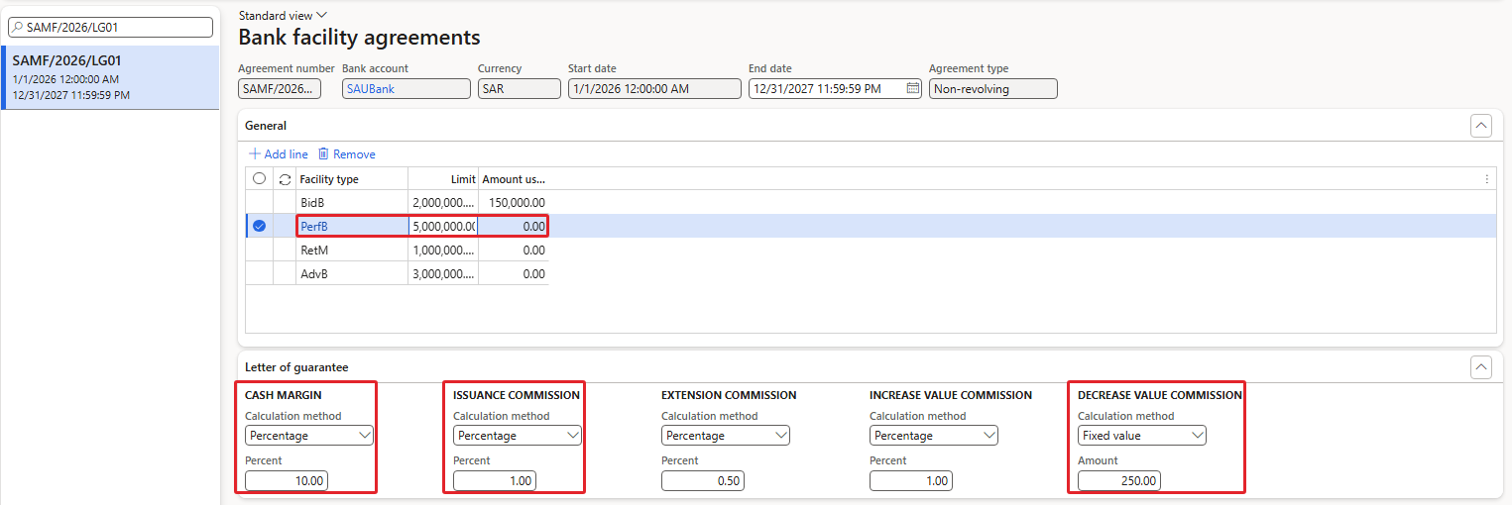This screenshot has width=1512, height=505.
Task: Click the Amount used column header
Action: click(x=514, y=179)
